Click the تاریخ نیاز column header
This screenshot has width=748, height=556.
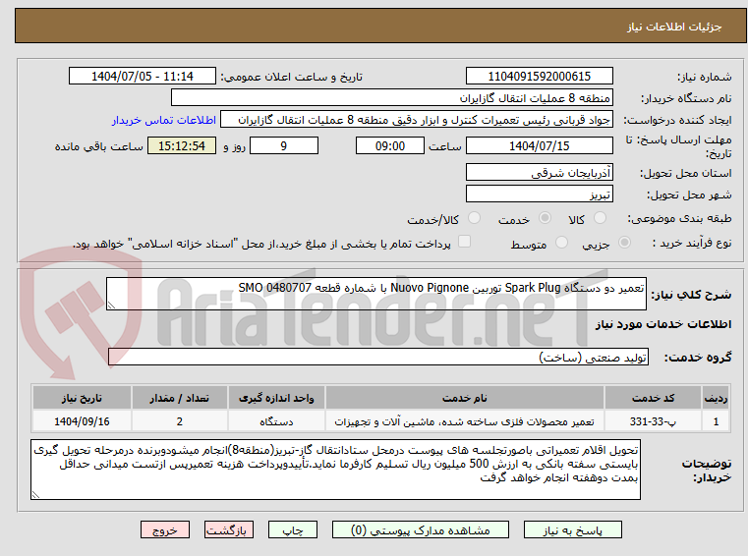[x=82, y=398]
